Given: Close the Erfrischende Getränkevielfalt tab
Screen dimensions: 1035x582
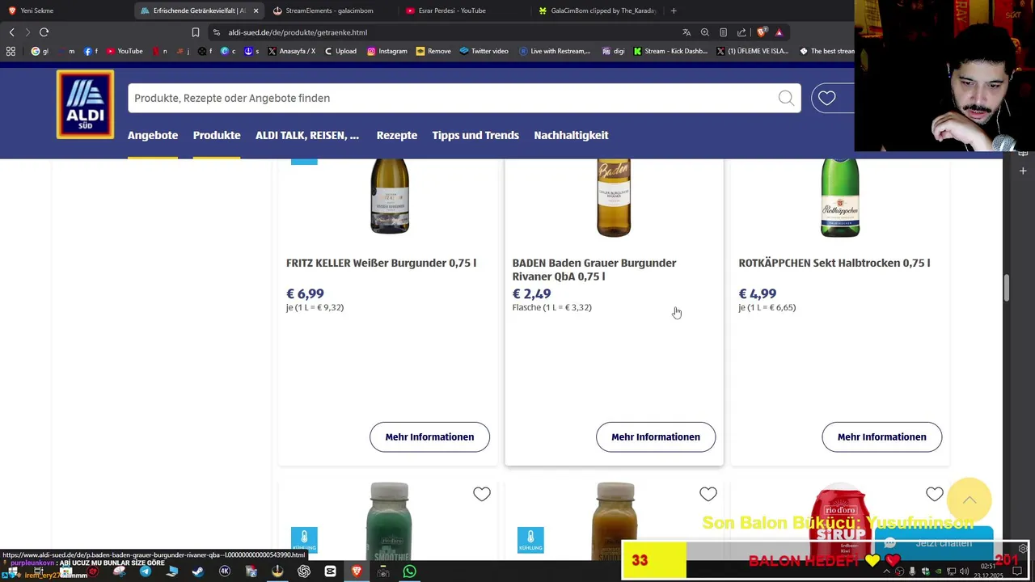Looking at the screenshot, I should (256, 11).
